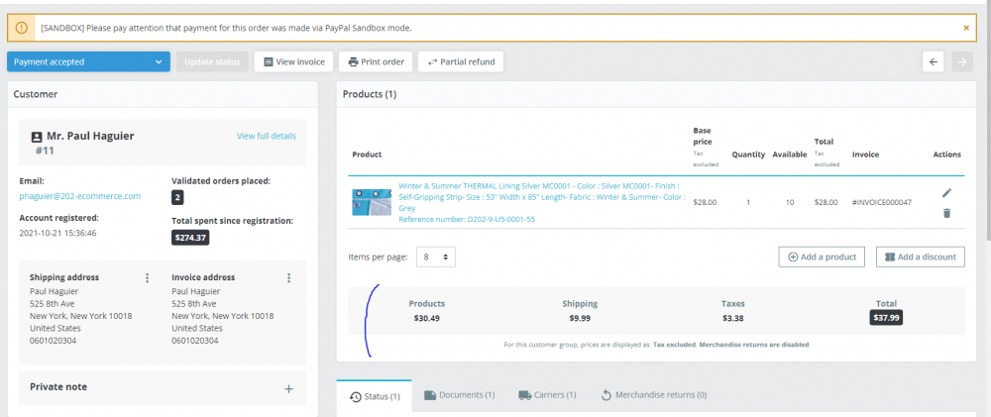Edit product line with pencil icon
Screen dimensions: 991x417
[946, 193]
